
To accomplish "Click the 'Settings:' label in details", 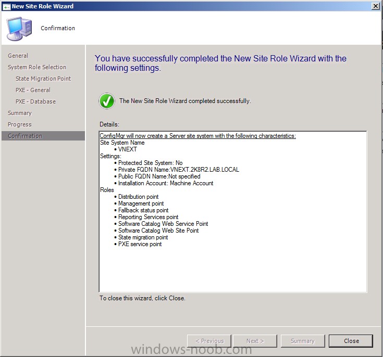I will [x=110, y=156].
